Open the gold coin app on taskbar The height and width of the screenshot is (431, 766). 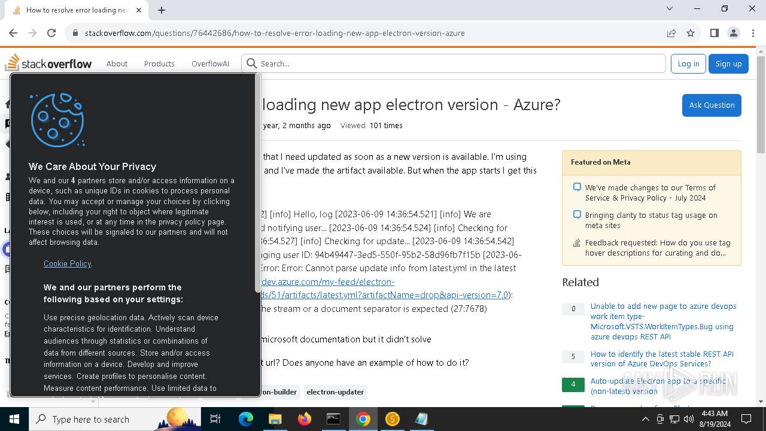click(392, 419)
